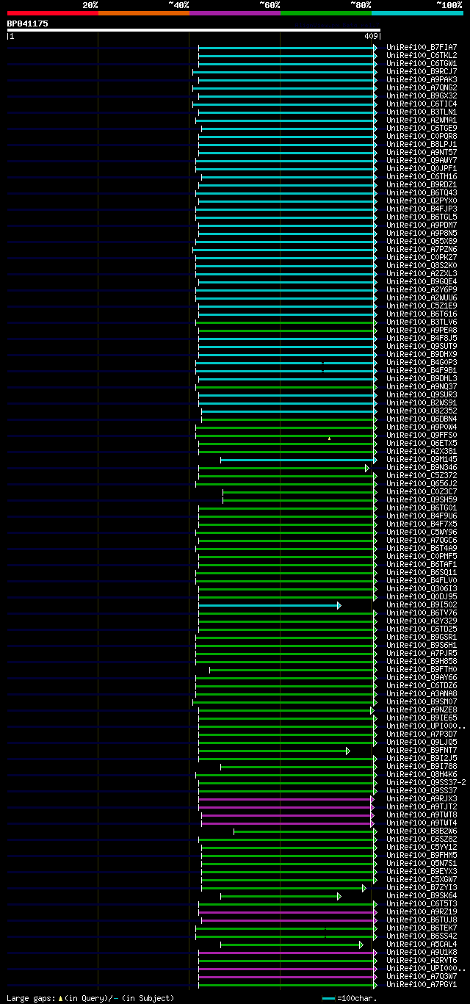Select label UniRef100_A3ANA8

pyautogui.click(x=422, y=693)
